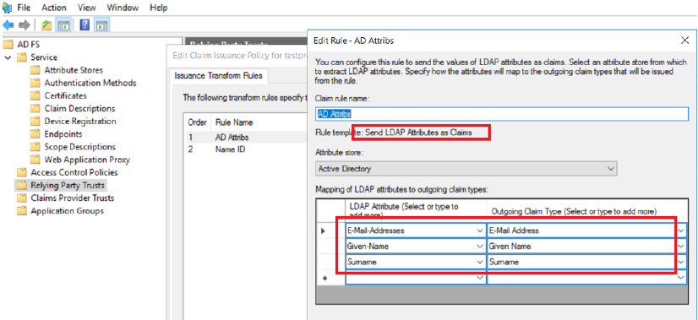Open the File menu
698x320 pixels.
(x=24, y=8)
